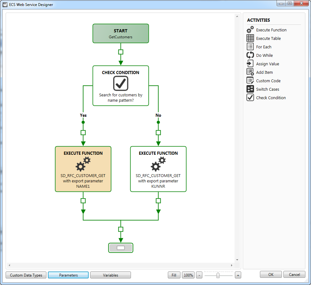Choose the For Each activity icon
This screenshot has height=285, width=311.
pyautogui.click(x=250, y=47)
